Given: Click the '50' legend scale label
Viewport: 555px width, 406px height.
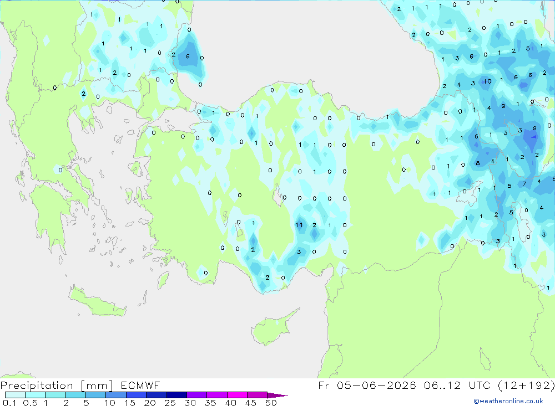Looking at the screenshot, I should point(271,403).
